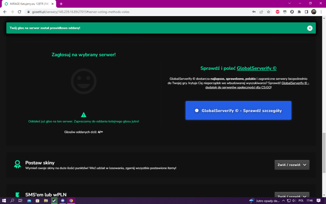326x204 pixels.
Task: Open a new browser tab
Action: click(61, 4)
